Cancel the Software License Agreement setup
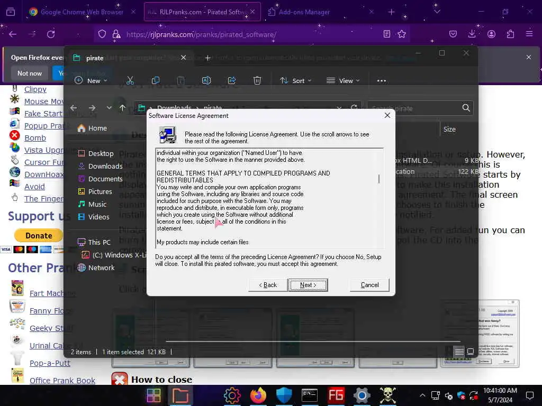Screen dimensions: 542x406 pyautogui.click(x=369, y=285)
